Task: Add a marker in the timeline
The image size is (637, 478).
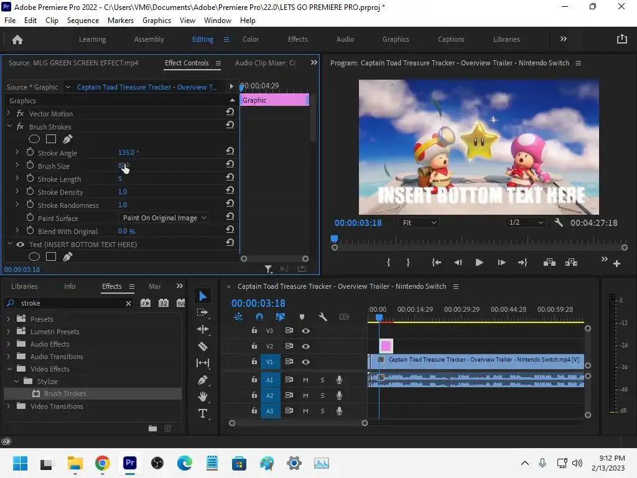Action: click(x=302, y=317)
